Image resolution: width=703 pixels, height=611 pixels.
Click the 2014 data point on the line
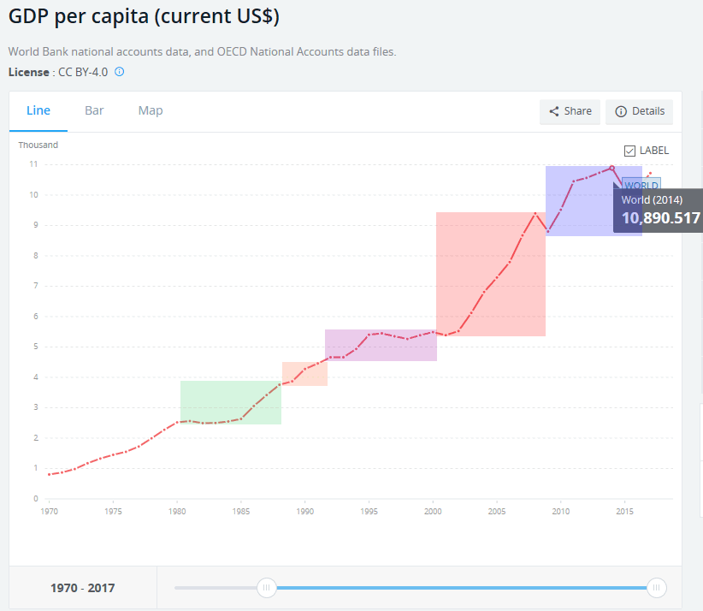point(611,168)
